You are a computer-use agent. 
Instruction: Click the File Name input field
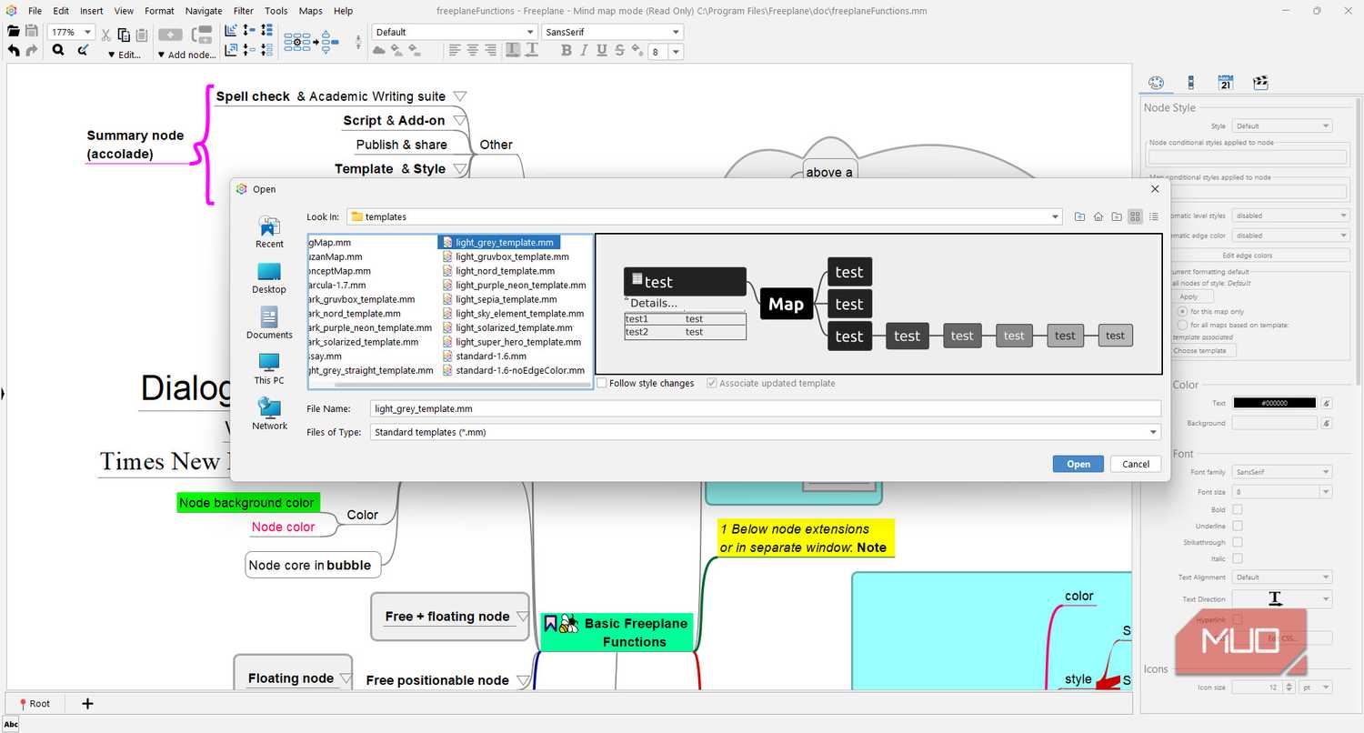766,409
